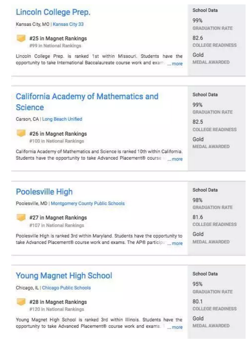The image size is (252, 342).
Task: Click the #100 in National Rankings text
Action: 56,141
